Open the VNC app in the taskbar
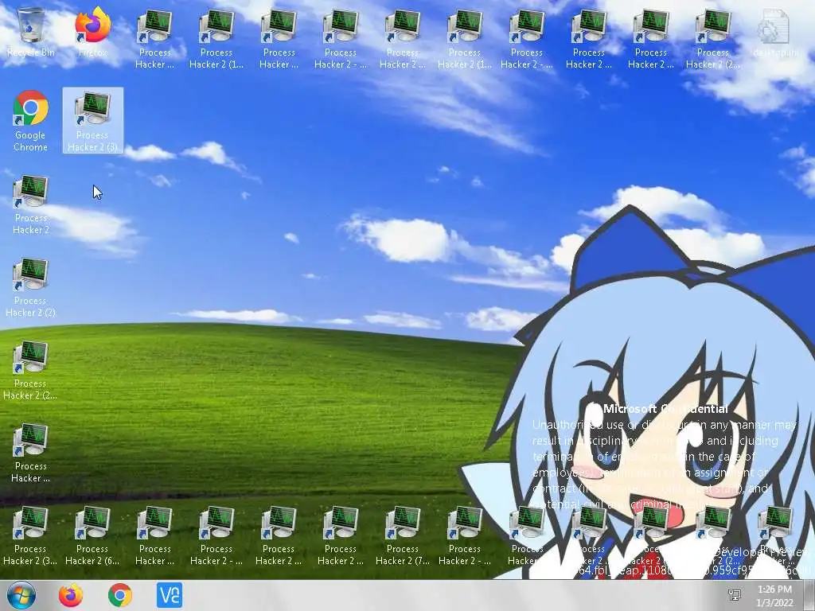815x611 pixels. [x=170, y=595]
